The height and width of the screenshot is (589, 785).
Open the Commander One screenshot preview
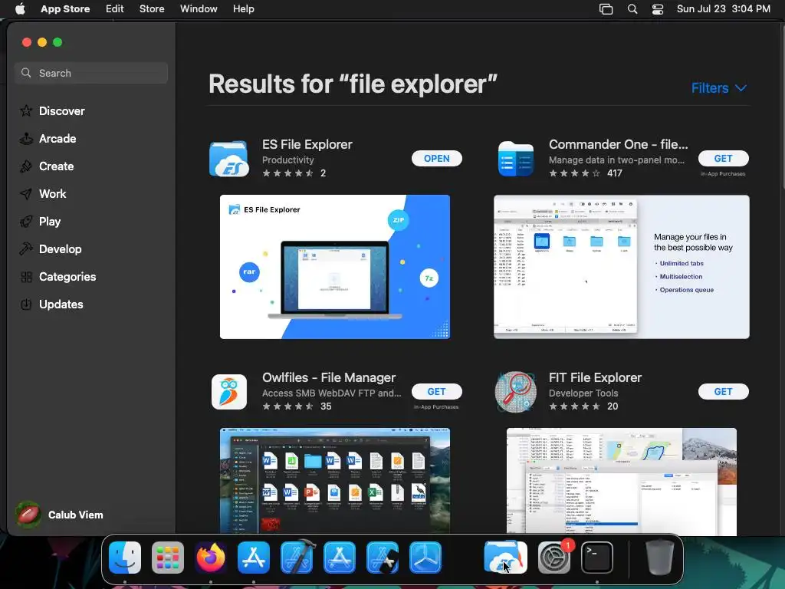point(621,267)
